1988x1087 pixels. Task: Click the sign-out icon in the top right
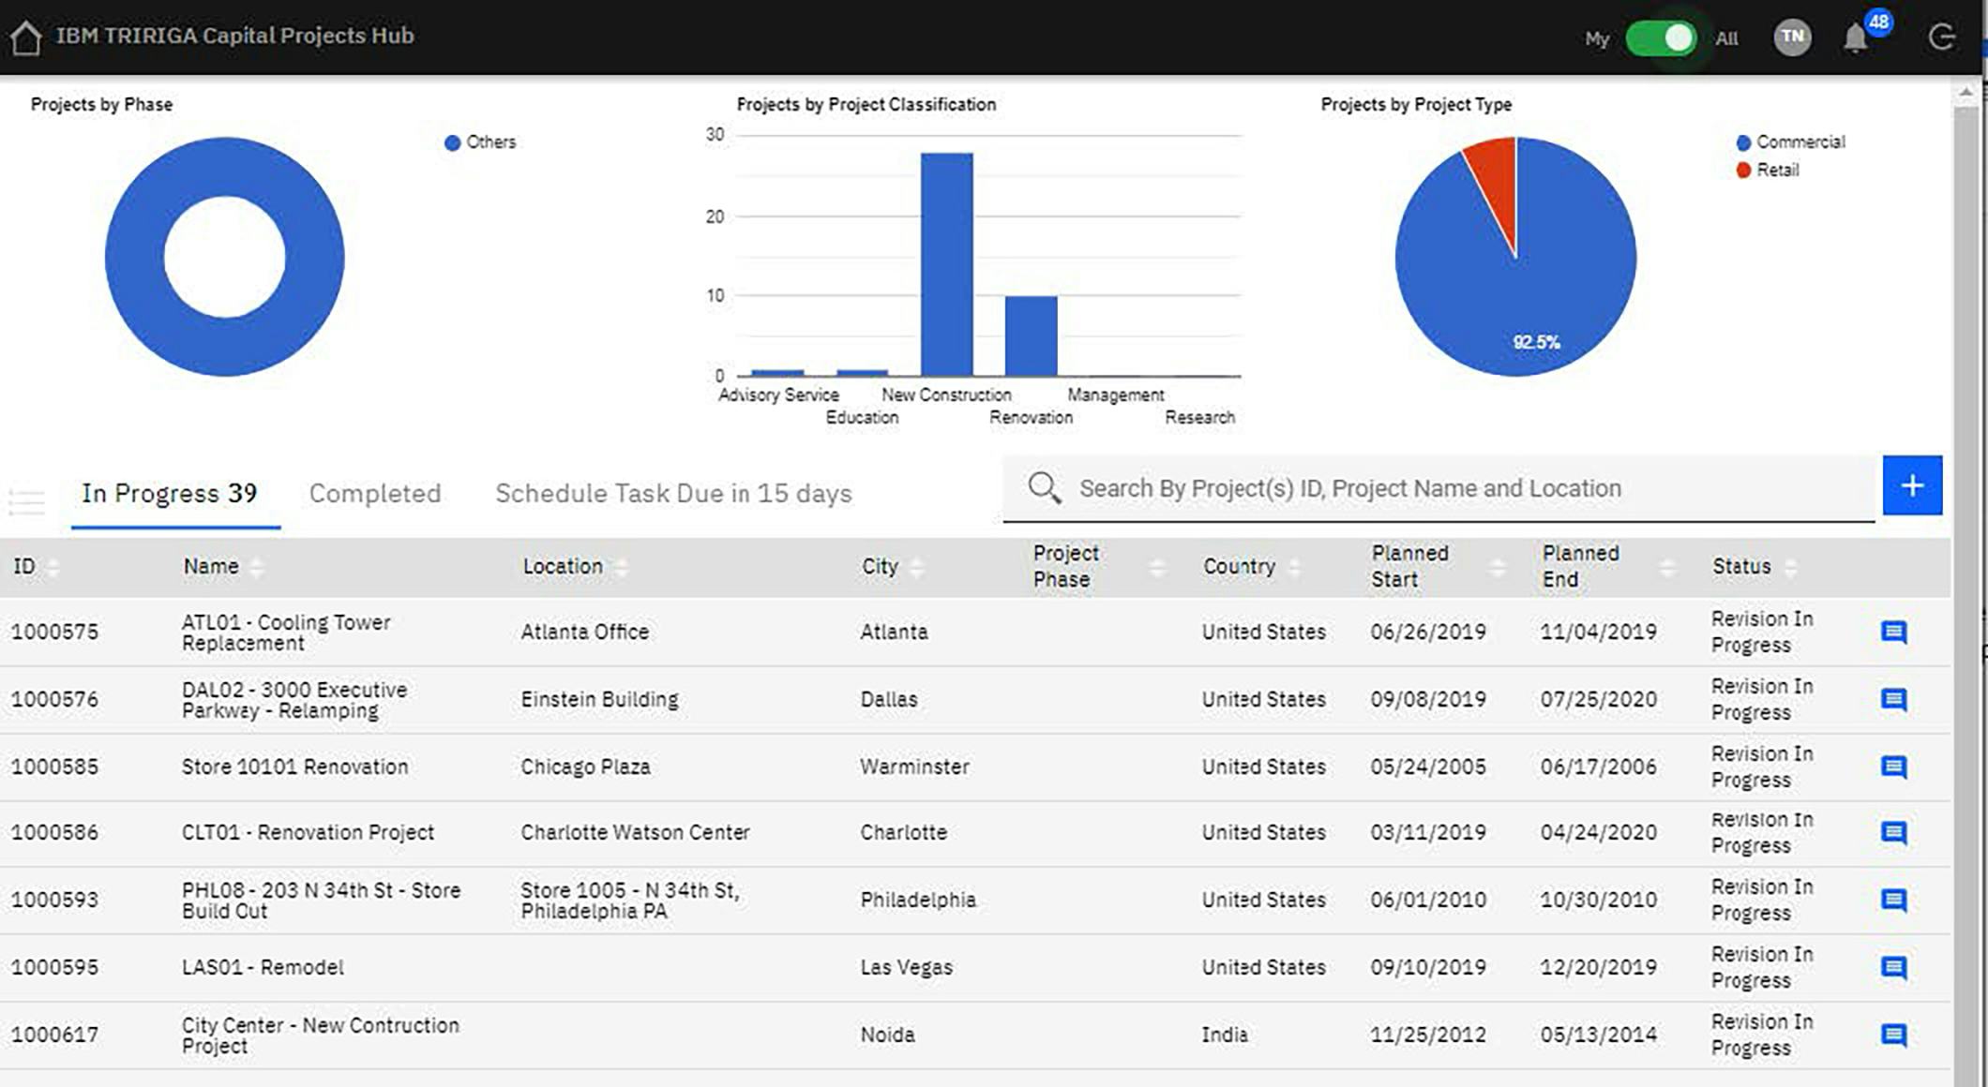tap(1941, 37)
